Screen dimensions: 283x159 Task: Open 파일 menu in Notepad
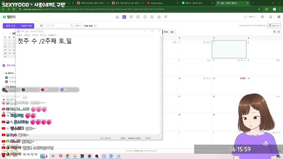[x=20, y=35]
